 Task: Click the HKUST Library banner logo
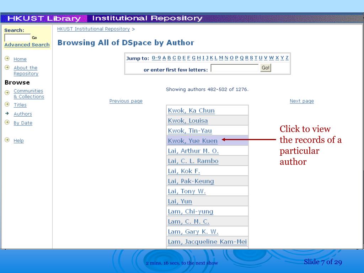pyautogui.click(x=44, y=18)
